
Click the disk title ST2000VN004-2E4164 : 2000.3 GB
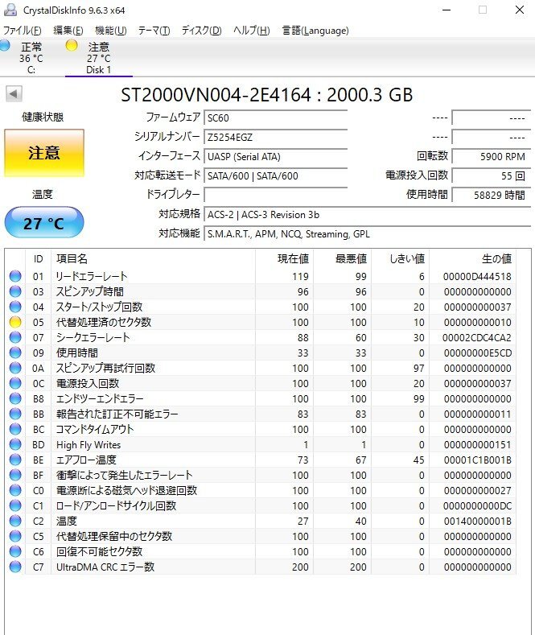click(266, 95)
